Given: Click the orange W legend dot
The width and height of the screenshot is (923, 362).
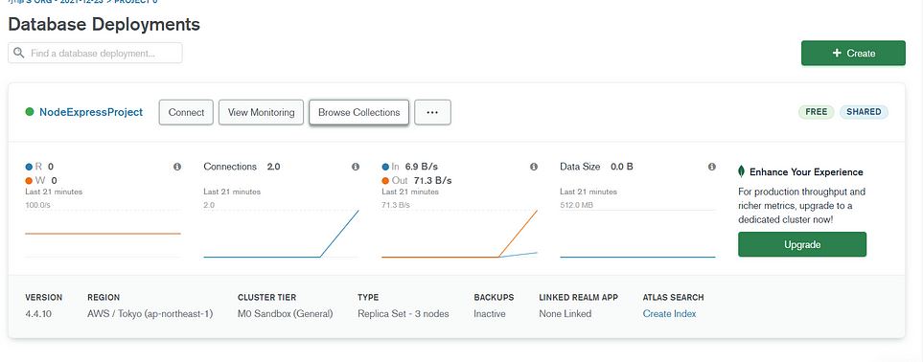Looking at the screenshot, I should tap(29, 181).
